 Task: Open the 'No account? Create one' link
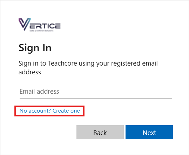(x=49, y=111)
